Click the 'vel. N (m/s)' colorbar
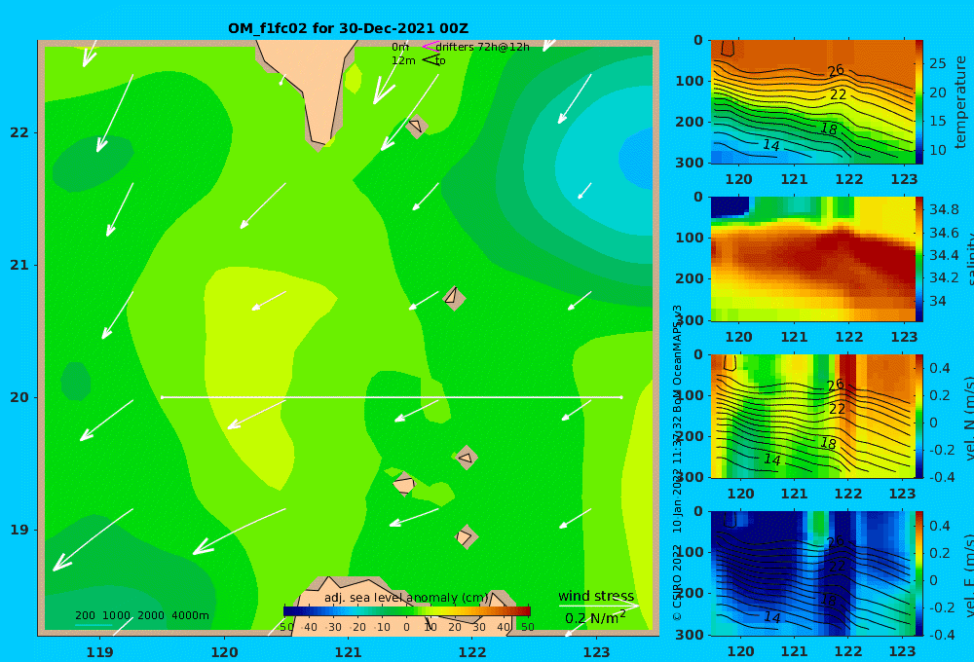974x662 pixels. pos(919,416)
